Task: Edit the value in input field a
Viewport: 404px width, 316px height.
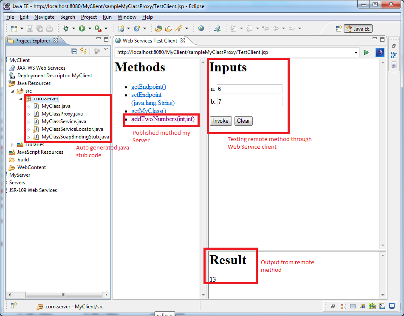Action: pyautogui.click(x=249, y=89)
